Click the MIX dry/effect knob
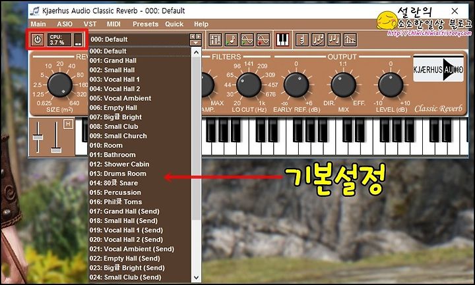The height and width of the screenshot is (285, 475). 343,85
